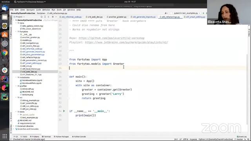The height and width of the screenshot is (141, 251).
Task: Toggle tool window bars icon in status bar corner
Action: (x=11, y=139)
